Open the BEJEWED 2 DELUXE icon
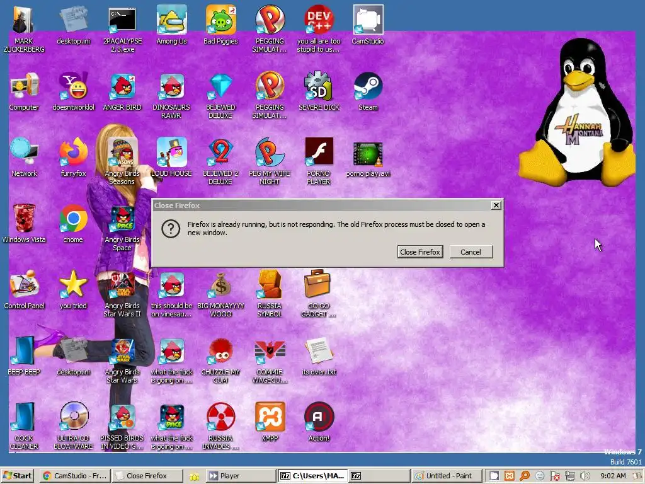The width and height of the screenshot is (645, 484). coord(221,162)
